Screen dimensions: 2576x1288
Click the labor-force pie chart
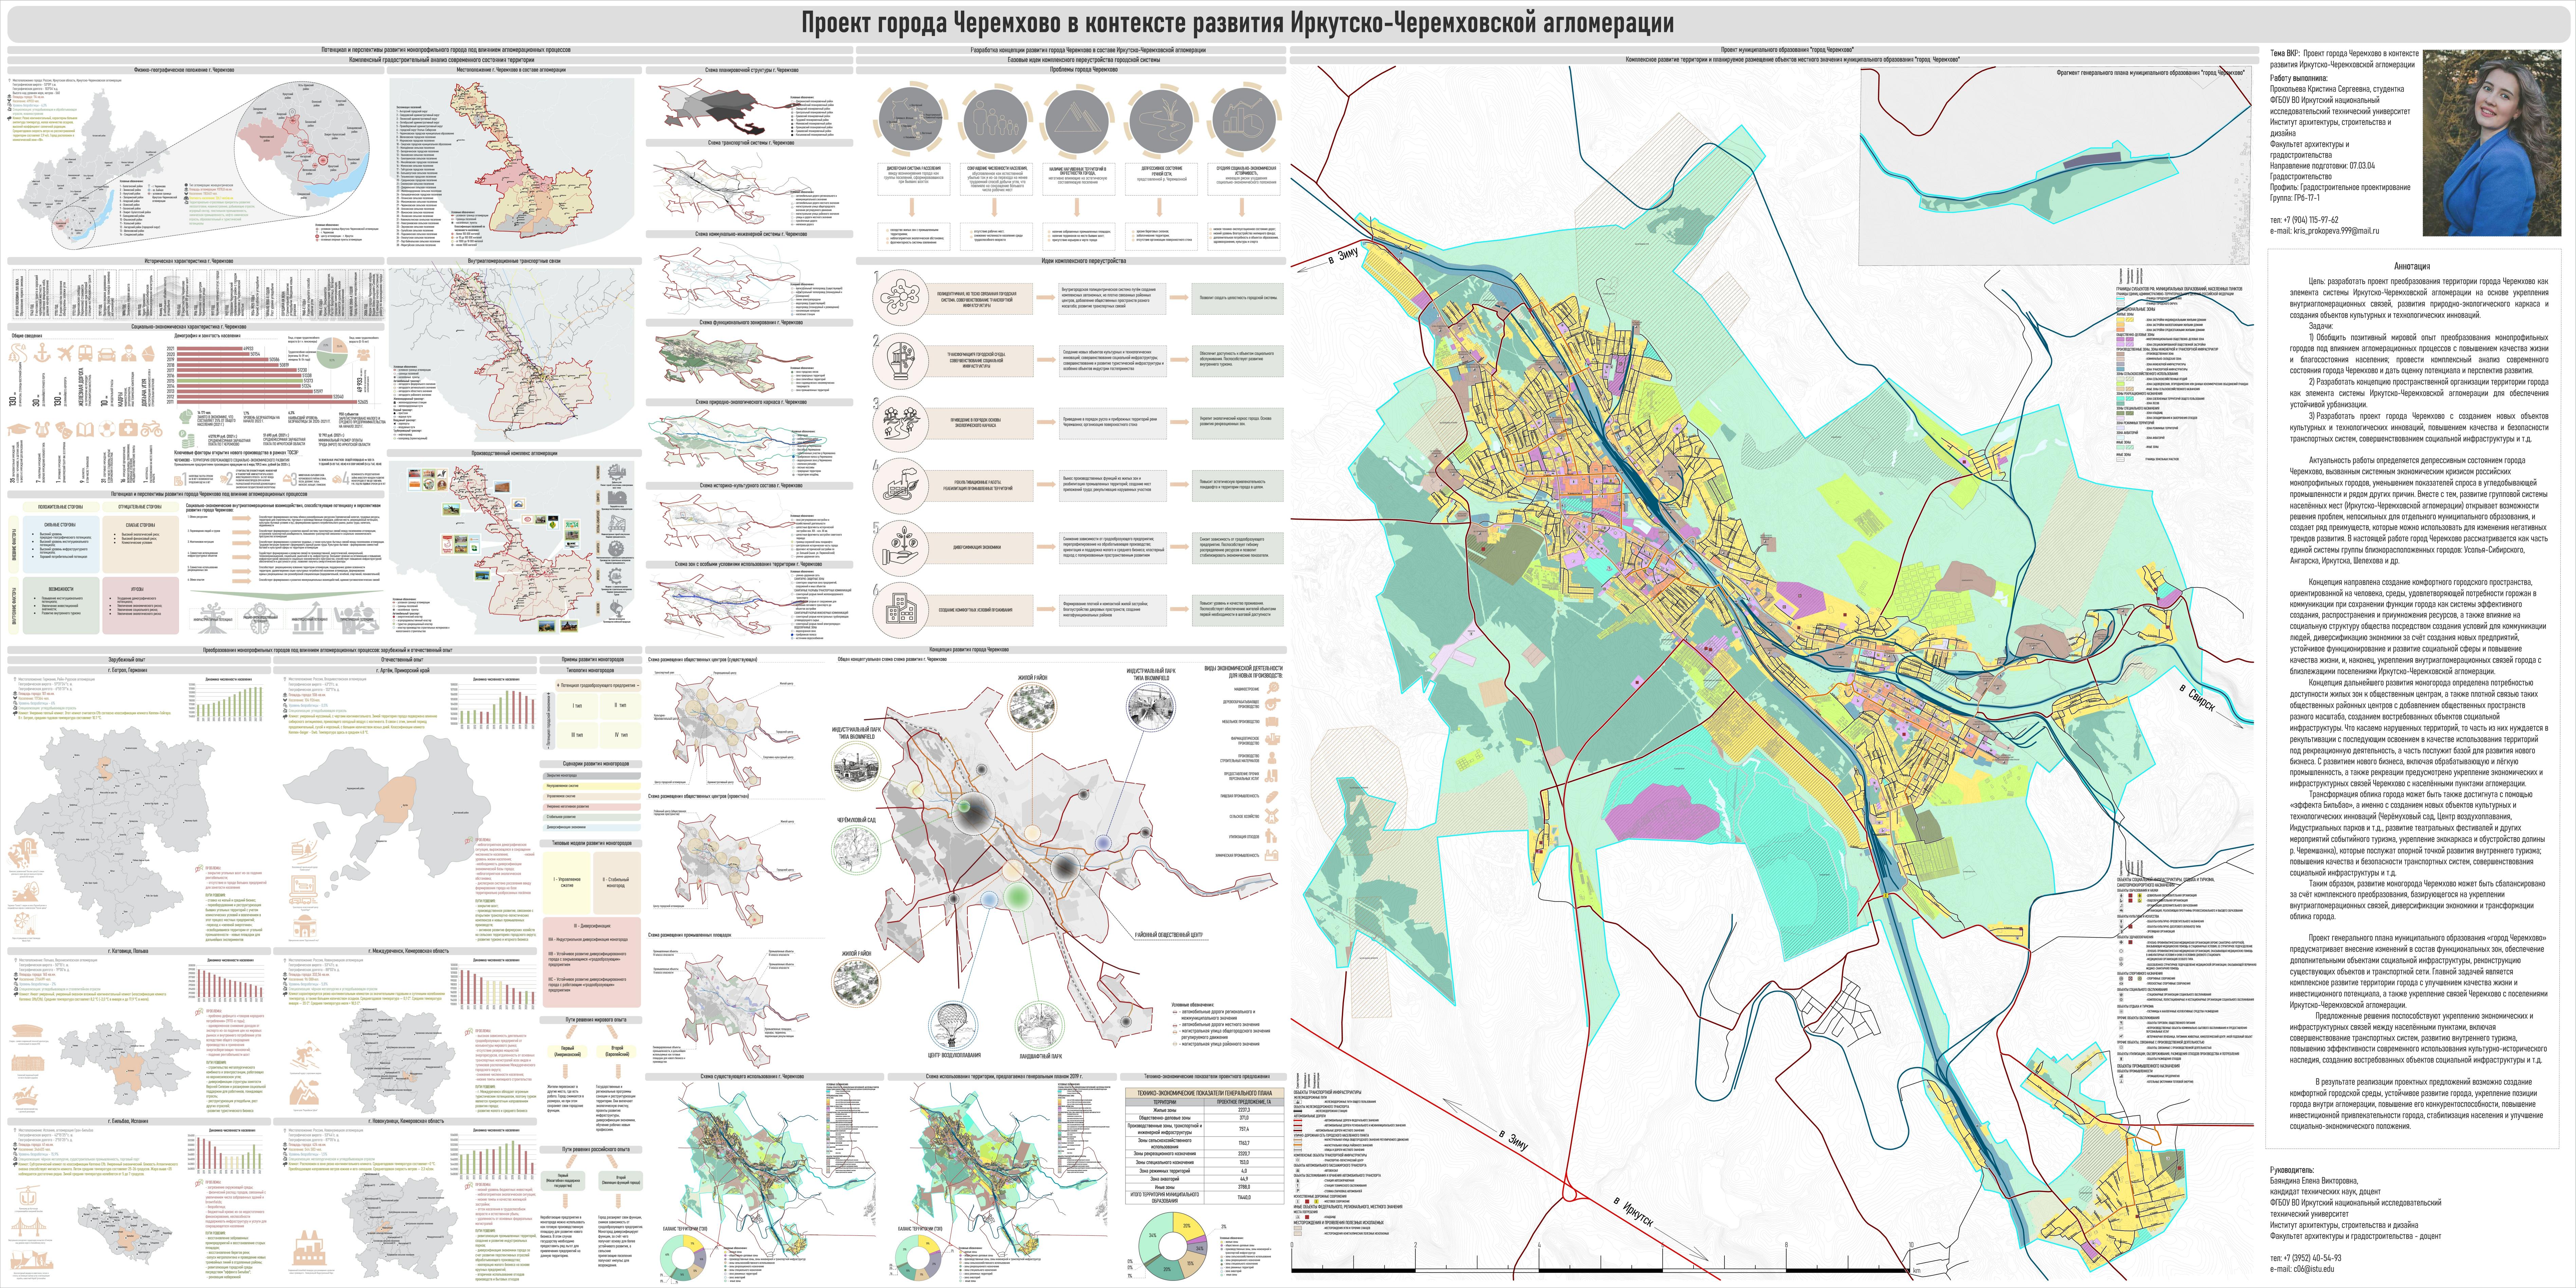tap(332, 353)
